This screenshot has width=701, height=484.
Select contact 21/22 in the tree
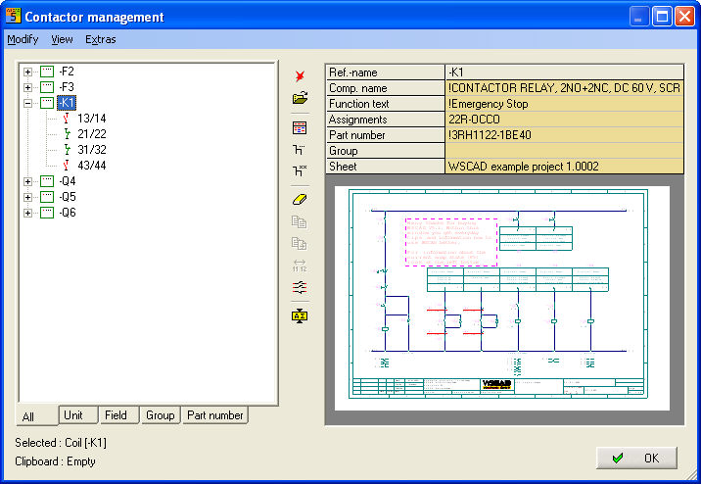92,134
